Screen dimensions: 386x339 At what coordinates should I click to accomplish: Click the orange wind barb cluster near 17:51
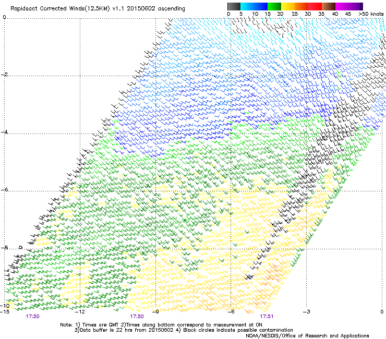272,272
